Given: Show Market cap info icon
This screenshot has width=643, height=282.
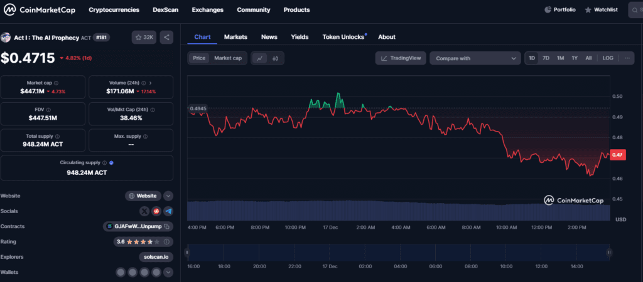Looking at the screenshot, I should click(x=56, y=83).
